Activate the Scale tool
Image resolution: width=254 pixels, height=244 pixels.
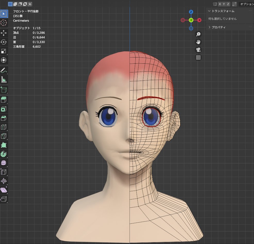click(x=4, y=51)
